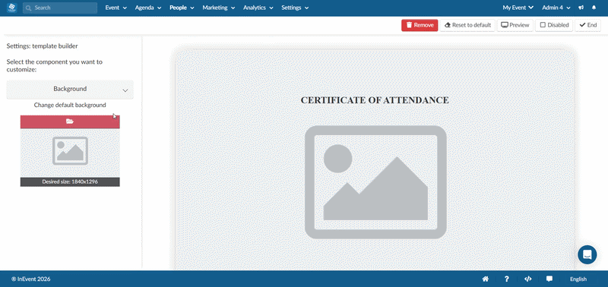
Task: Open the certificate Preview
Action: pos(515,25)
